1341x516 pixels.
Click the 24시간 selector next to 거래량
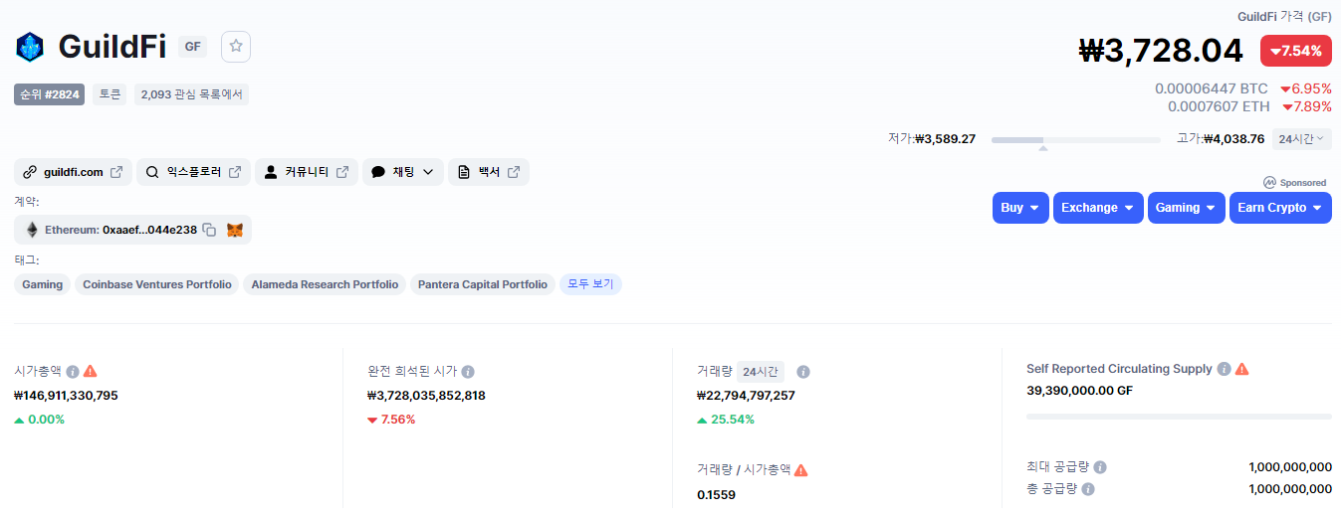pos(761,372)
